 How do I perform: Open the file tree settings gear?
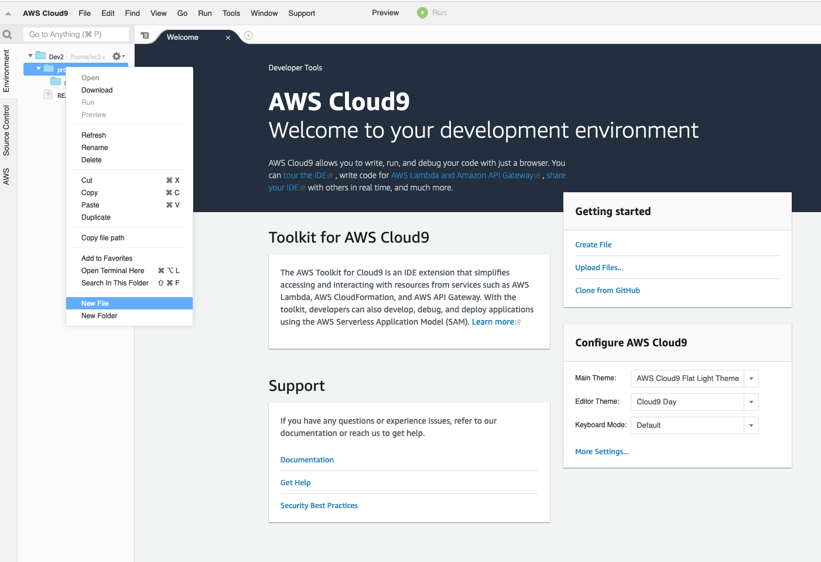tap(117, 56)
